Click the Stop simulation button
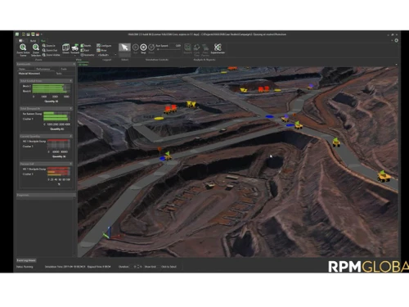The height and width of the screenshot is (307, 409). pos(143,47)
